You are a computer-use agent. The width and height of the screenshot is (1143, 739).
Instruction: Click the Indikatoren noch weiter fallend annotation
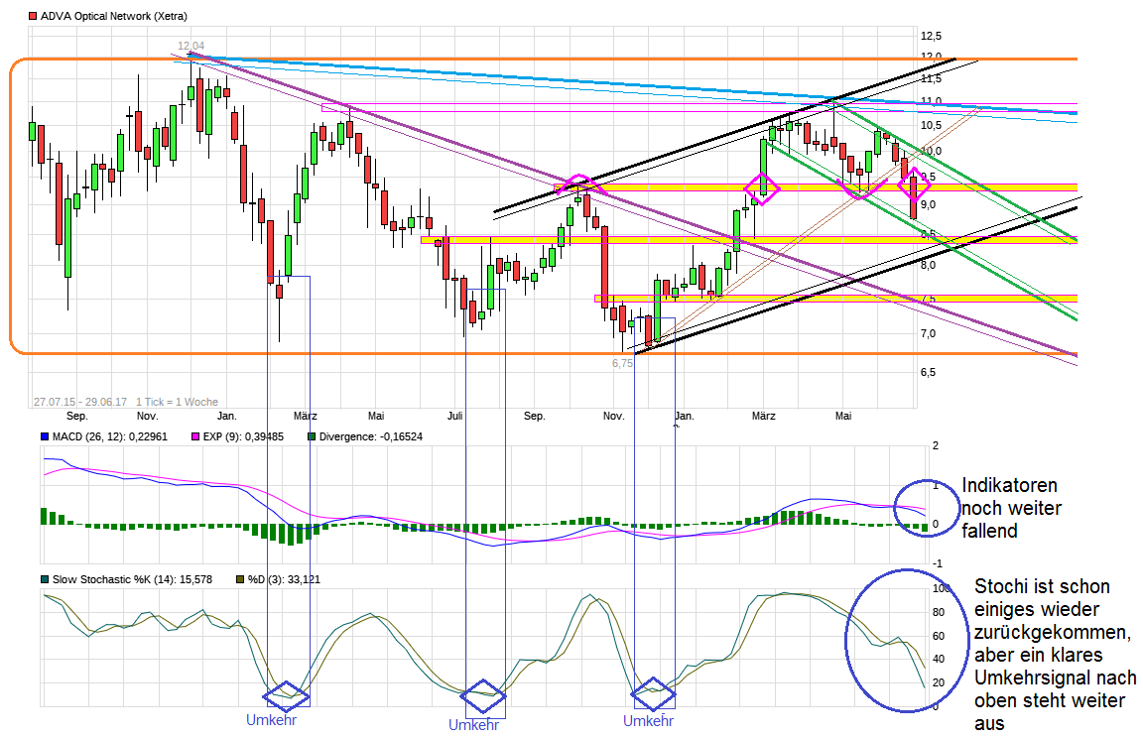(x=1009, y=507)
